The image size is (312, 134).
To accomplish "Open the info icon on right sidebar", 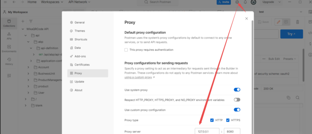I will pos(310,54).
